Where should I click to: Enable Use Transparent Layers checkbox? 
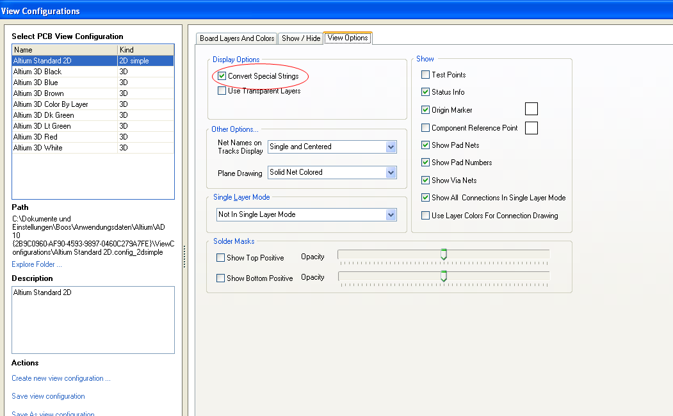click(222, 91)
